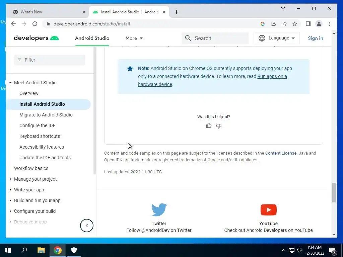Click the browser forward arrow
This screenshot has height=257, width=343.
[24, 24]
